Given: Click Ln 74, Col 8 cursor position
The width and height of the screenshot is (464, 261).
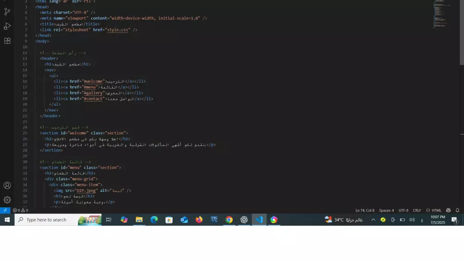Looking at the screenshot, I should pyautogui.click(x=365, y=210).
